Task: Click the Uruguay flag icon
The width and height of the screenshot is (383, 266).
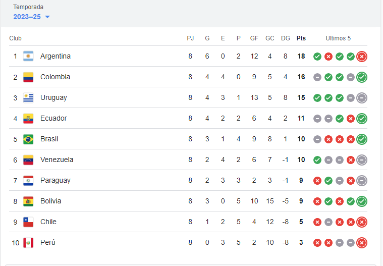Action: [x=28, y=98]
